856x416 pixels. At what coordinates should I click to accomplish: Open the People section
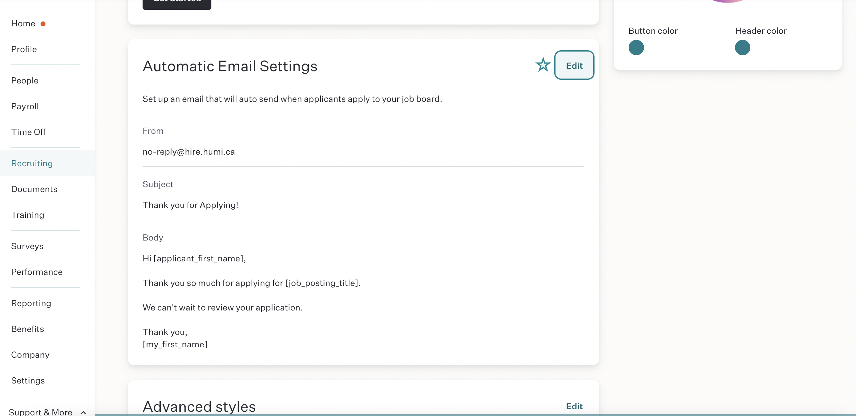(25, 81)
